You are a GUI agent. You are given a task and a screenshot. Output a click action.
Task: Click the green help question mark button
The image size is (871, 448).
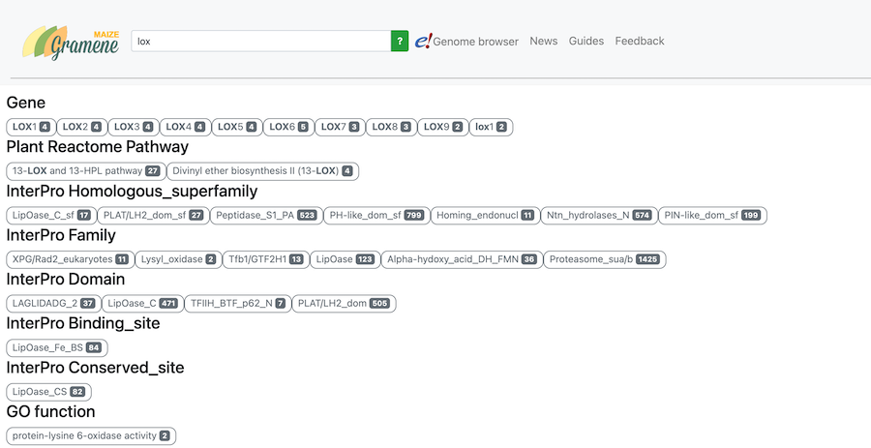[x=400, y=42]
